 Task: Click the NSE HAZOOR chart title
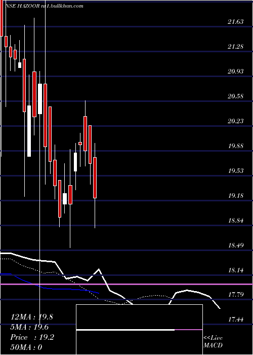[x=45, y=6]
